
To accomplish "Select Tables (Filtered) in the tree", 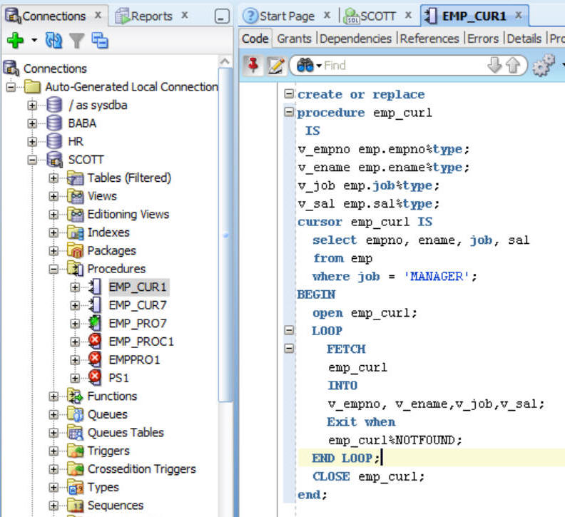I will pyautogui.click(x=128, y=178).
